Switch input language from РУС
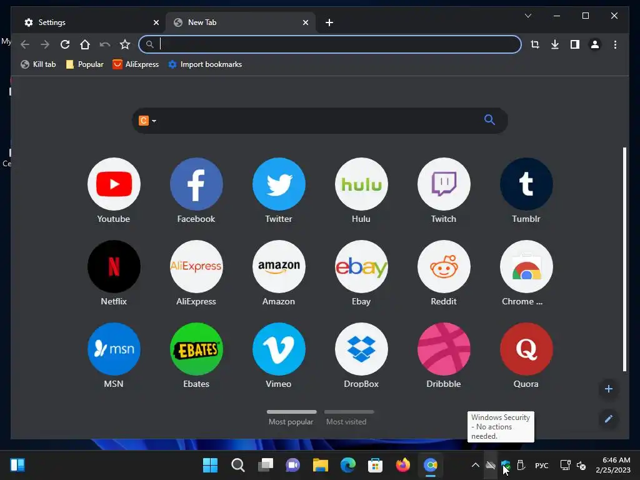The image size is (640, 480). point(542,465)
